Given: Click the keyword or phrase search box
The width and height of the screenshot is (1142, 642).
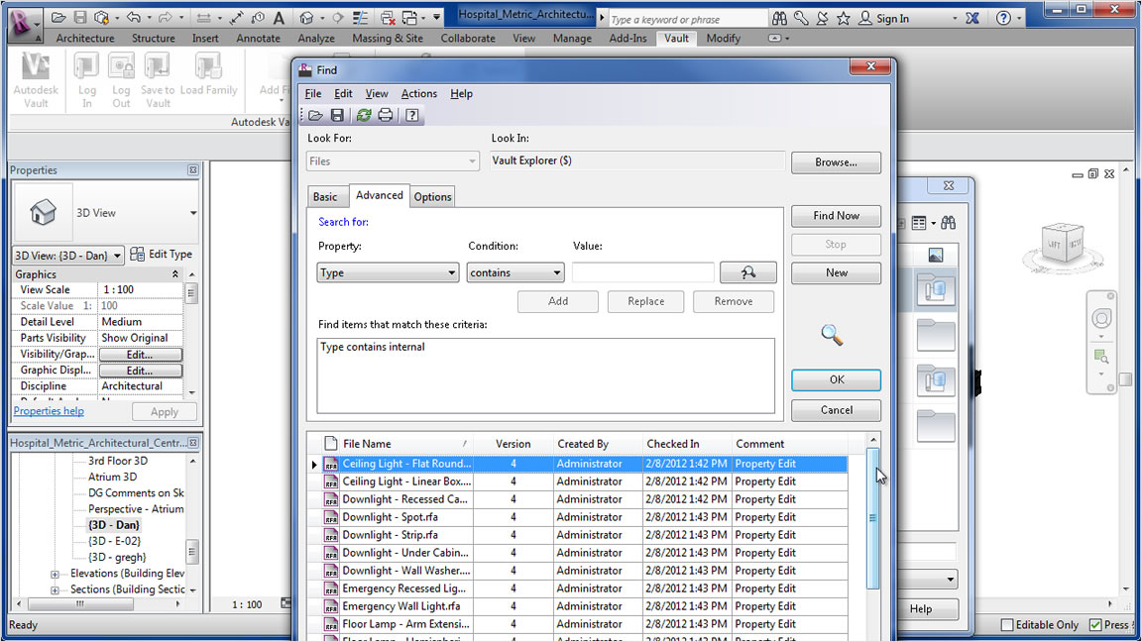Looking at the screenshot, I should [687, 19].
